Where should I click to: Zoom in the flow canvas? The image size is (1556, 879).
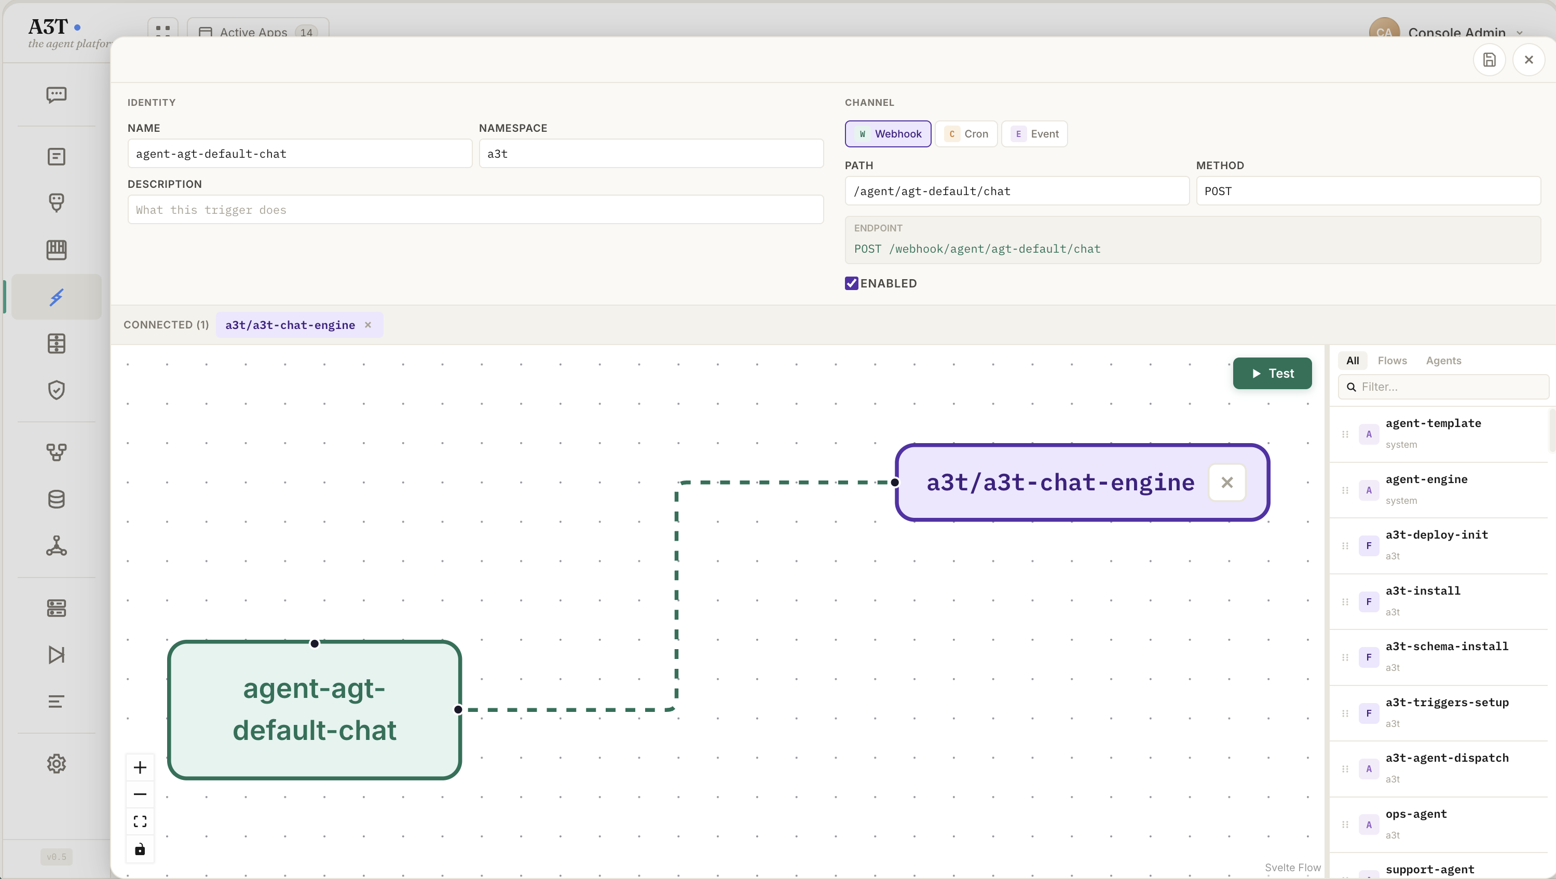(140, 767)
